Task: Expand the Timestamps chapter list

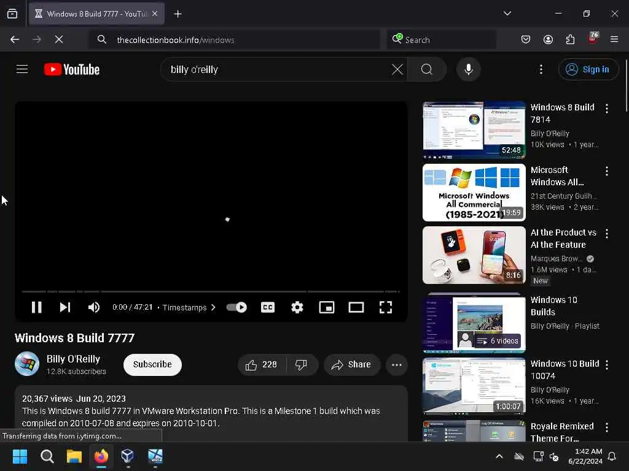Action: tap(189, 307)
